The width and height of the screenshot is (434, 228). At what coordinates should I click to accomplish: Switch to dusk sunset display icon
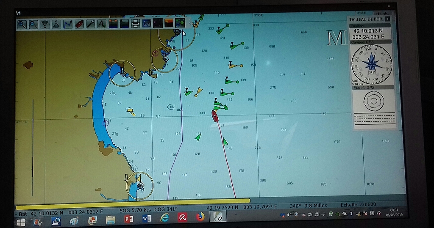pos(169,23)
